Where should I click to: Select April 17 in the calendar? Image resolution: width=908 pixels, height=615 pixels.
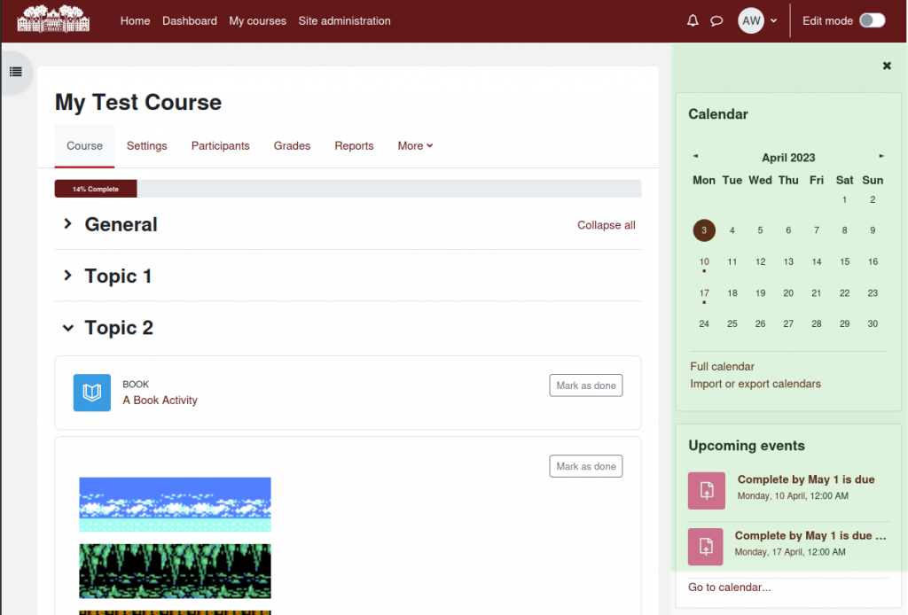(x=704, y=293)
